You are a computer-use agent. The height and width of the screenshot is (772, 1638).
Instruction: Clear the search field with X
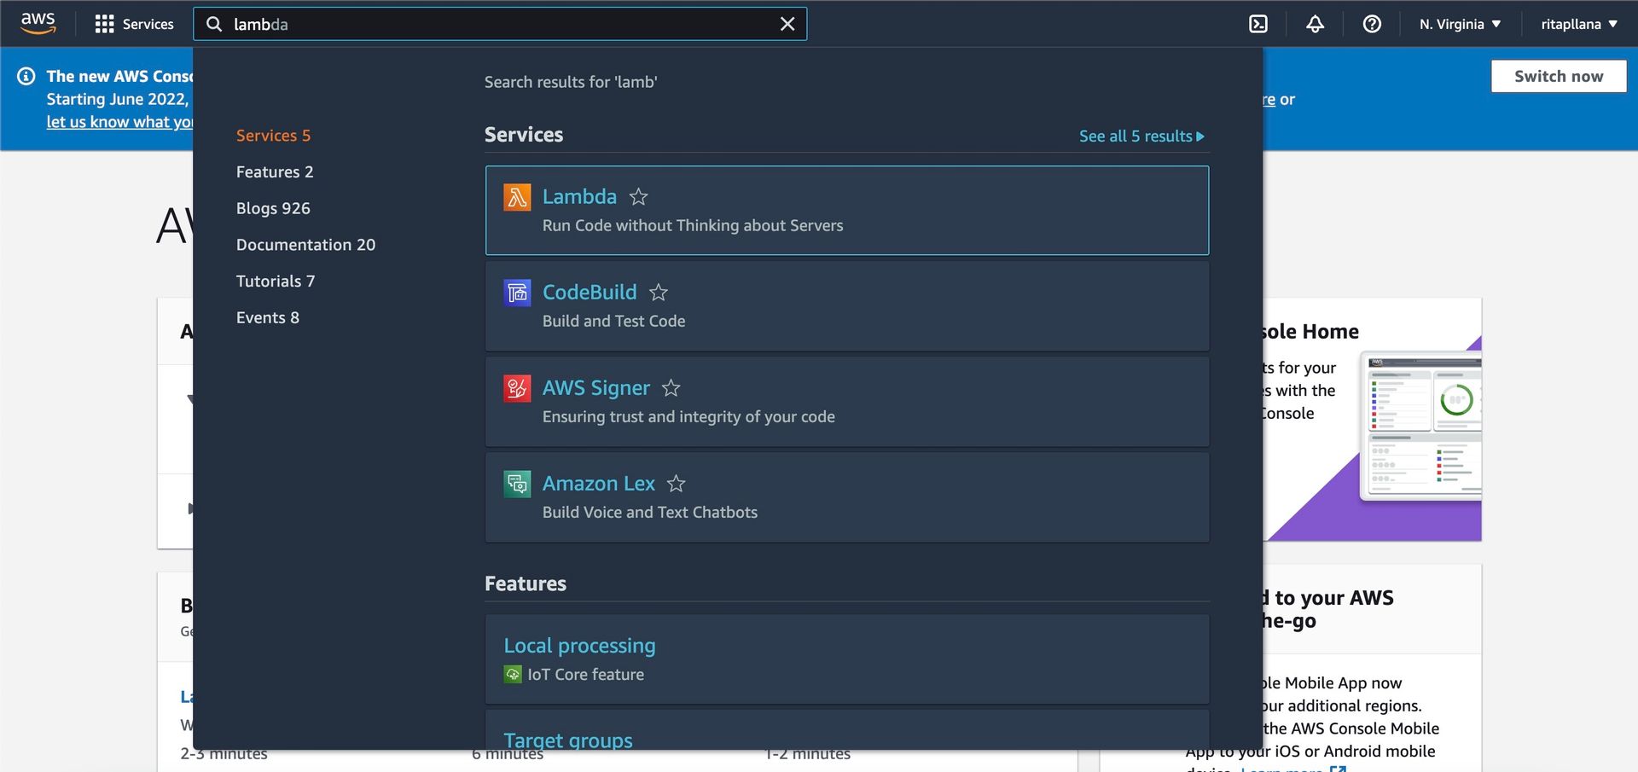(787, 24)
